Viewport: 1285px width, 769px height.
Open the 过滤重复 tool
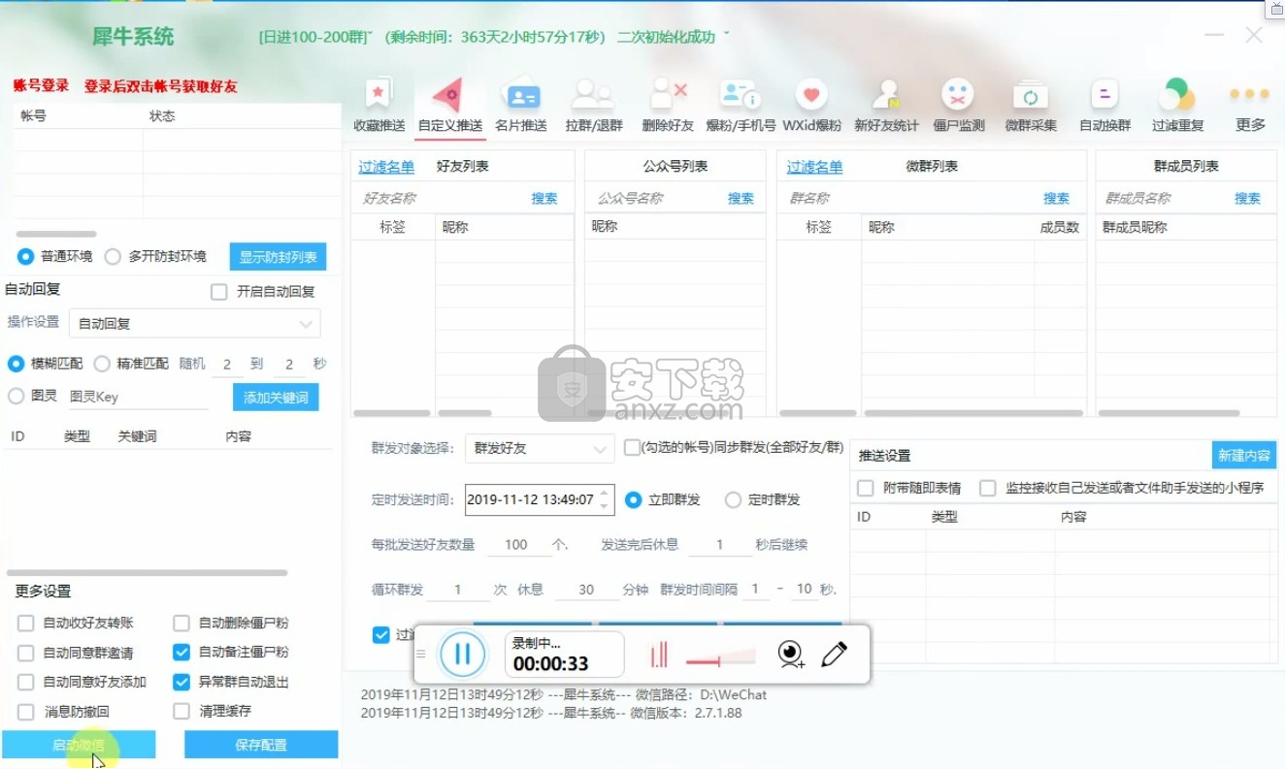point(1177,105)
